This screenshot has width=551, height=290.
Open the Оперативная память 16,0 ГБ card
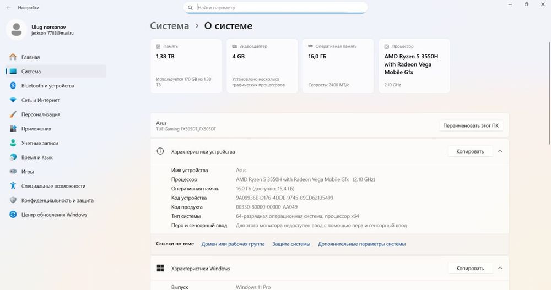pos(338,66)
